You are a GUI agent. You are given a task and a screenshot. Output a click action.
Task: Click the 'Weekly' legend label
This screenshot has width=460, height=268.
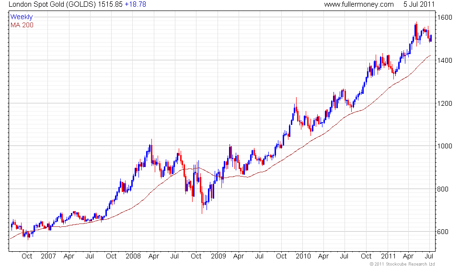tap(22, 17)
